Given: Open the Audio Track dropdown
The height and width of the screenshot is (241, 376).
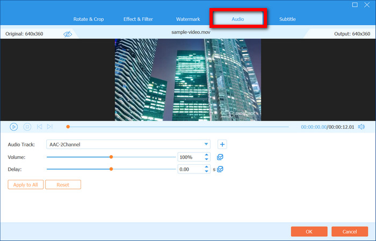Looking at the screenshot, I should coord(207,144).
